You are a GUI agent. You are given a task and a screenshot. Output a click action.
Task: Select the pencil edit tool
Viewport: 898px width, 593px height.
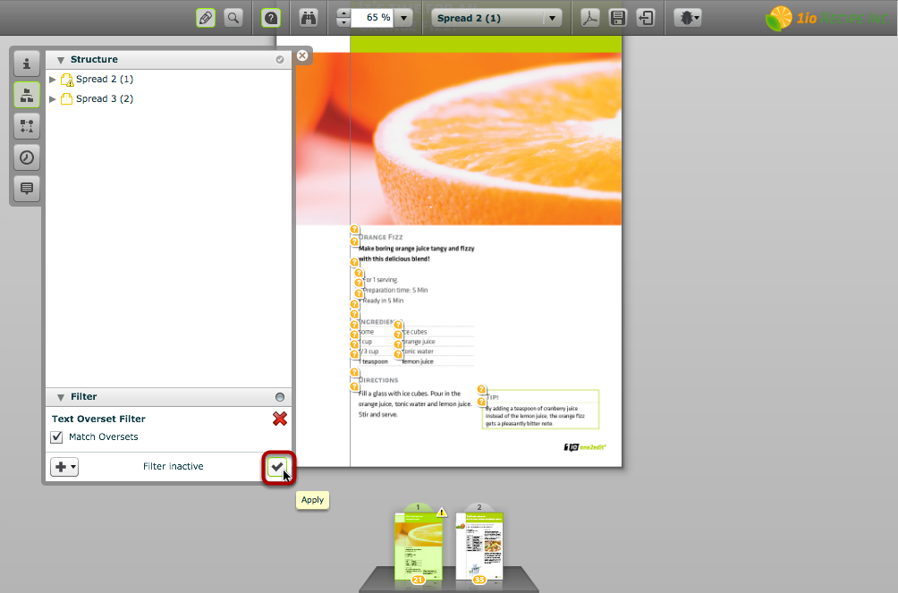point(207,18)
